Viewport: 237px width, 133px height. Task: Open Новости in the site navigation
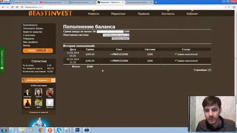pyautogui.click(x=94, y=14)
